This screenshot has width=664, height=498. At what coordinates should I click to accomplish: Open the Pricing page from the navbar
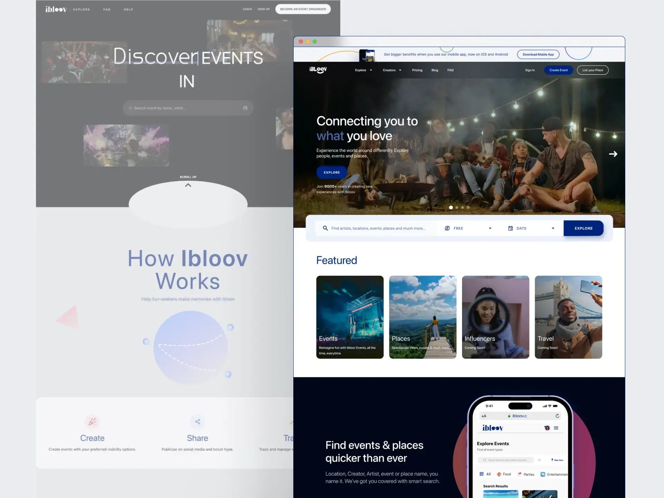417,70
